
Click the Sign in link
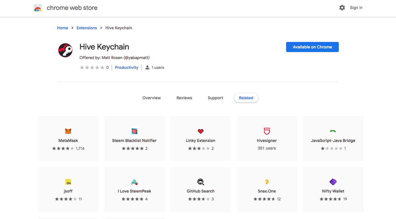coord(356,8)
